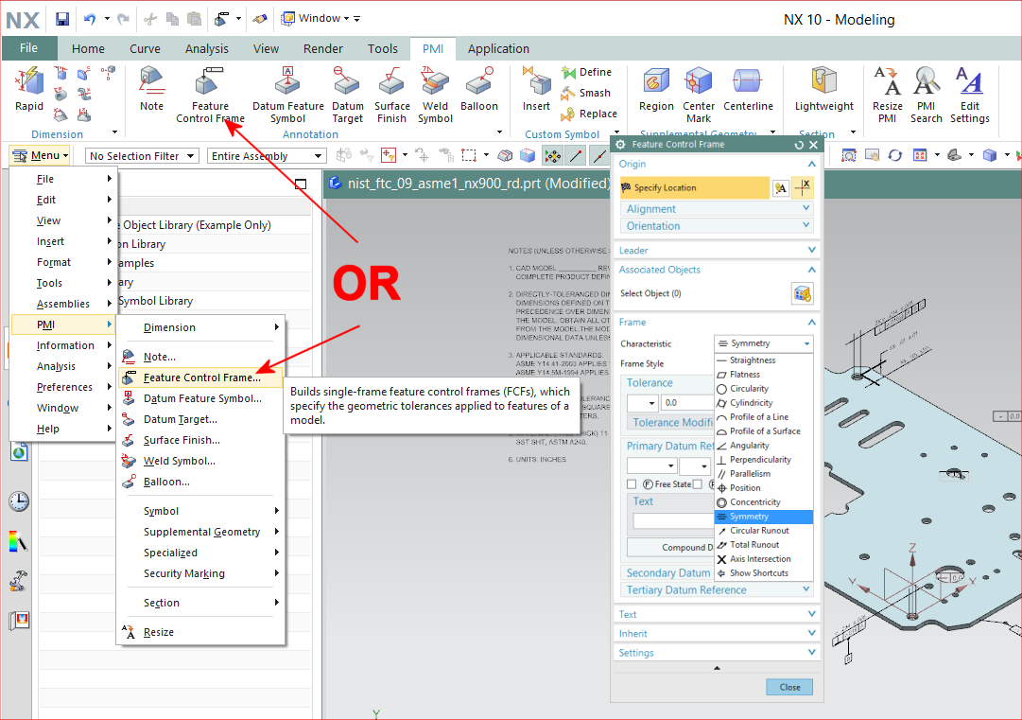
Task: Select the Weld Symbol ribbon tool
Action: coord(435,96)
